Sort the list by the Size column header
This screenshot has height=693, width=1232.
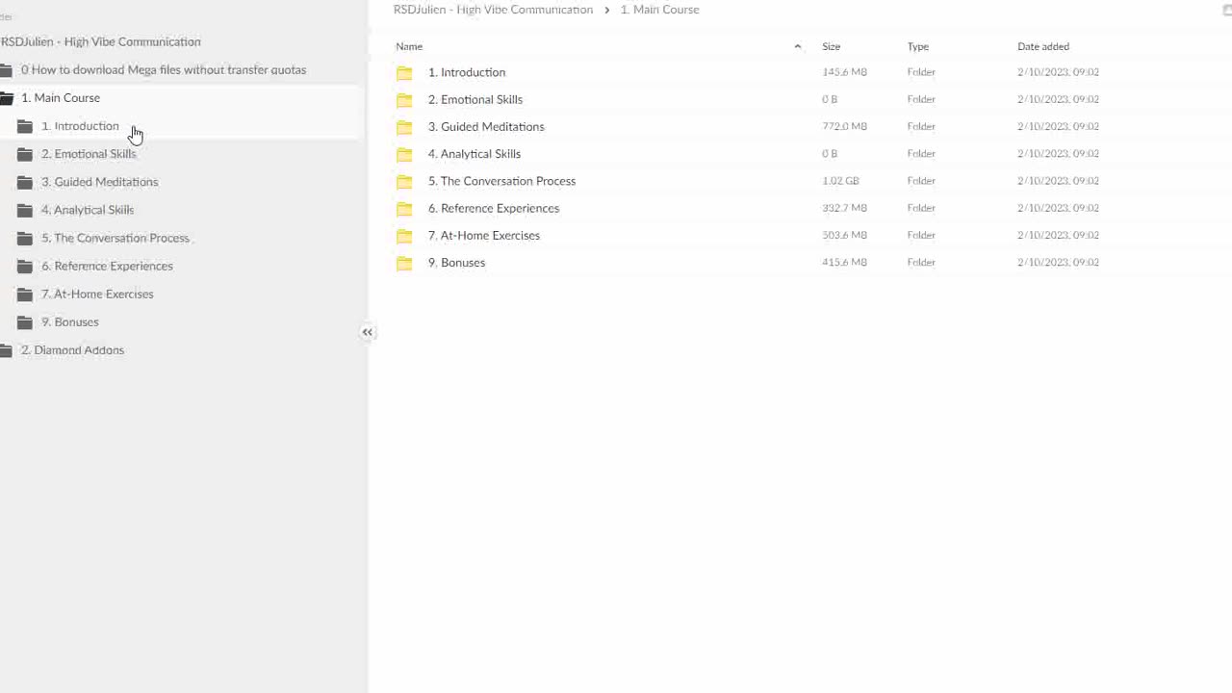(x=831, y=46)
